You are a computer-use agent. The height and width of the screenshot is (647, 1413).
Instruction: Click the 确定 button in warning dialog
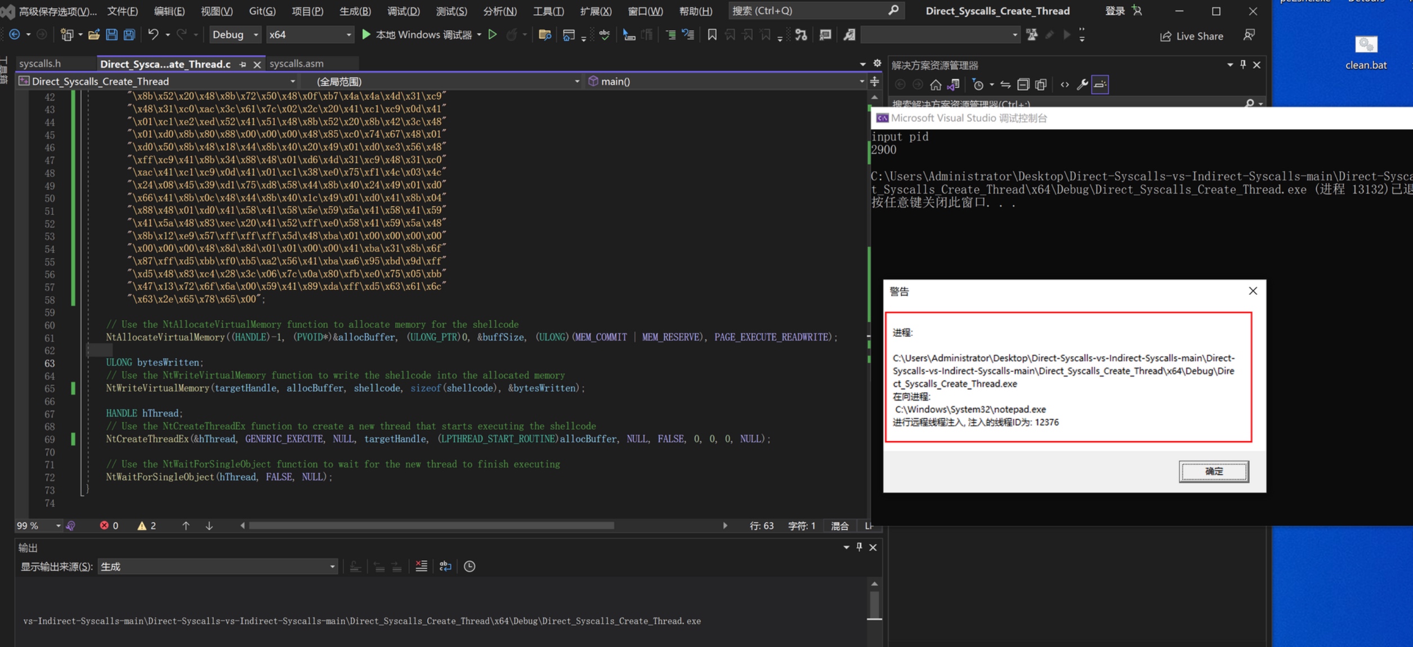[1213, 471]
